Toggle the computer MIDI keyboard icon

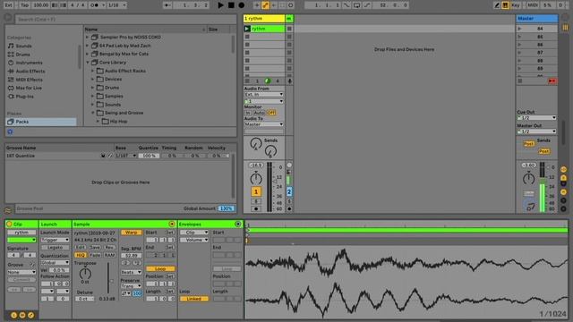click(x=505, y=5)
